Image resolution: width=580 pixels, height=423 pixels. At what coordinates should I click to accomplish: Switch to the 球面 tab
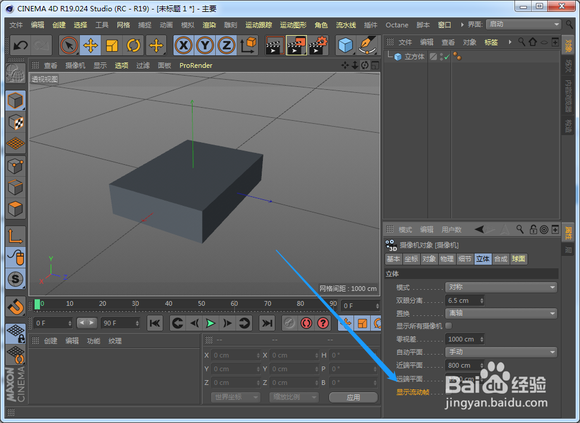pyautogui.click(x=518, y=259)
